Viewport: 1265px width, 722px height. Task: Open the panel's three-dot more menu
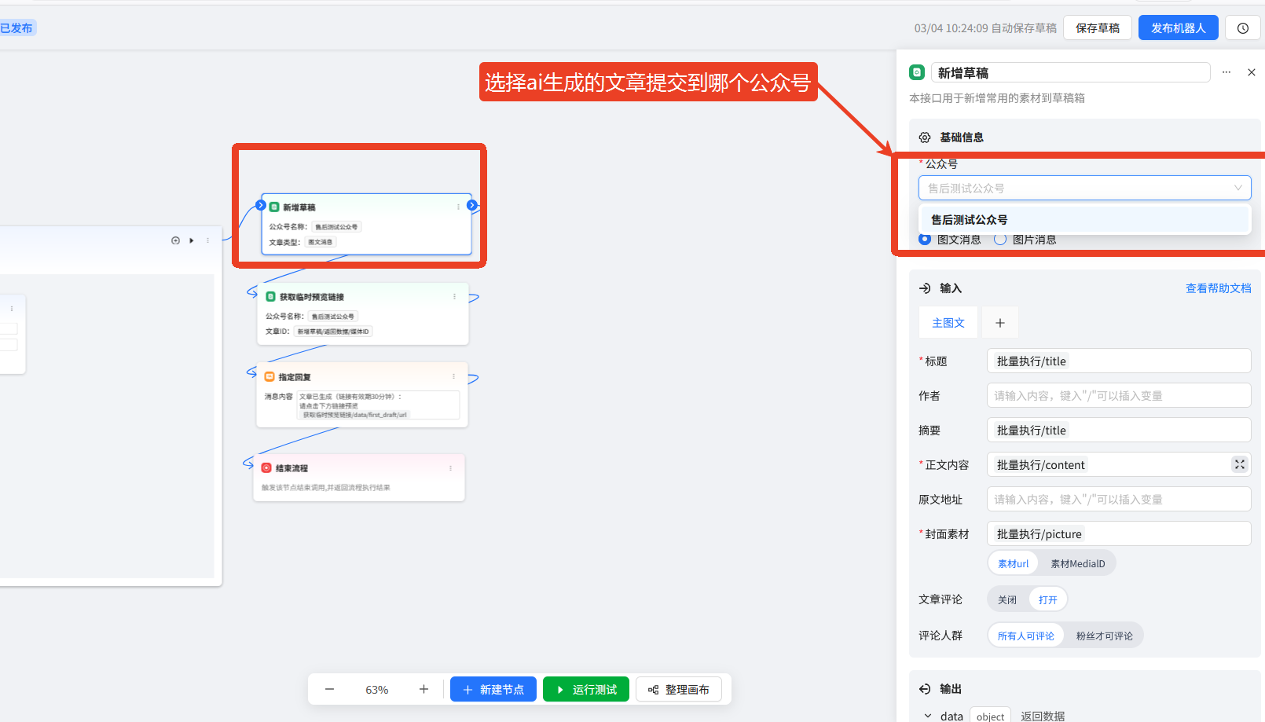[x=1226, y=72]
